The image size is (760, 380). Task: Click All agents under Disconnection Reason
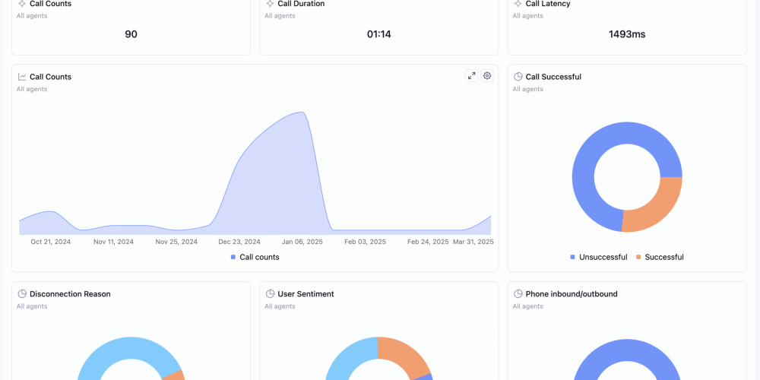point(31,306)
